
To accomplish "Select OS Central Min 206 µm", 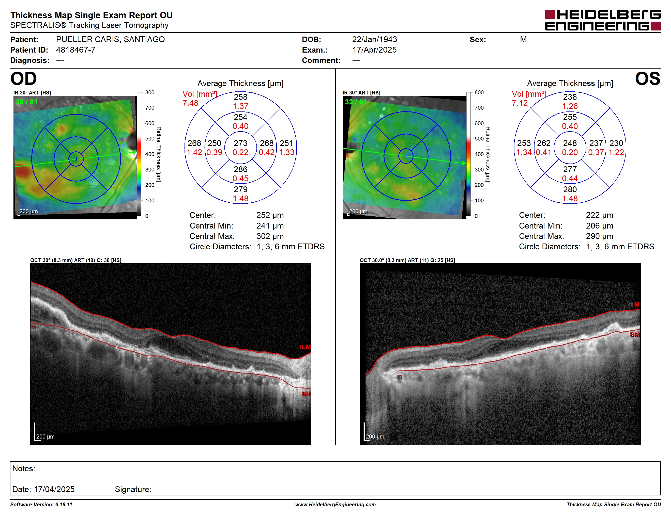I will (x=599, y=226).
